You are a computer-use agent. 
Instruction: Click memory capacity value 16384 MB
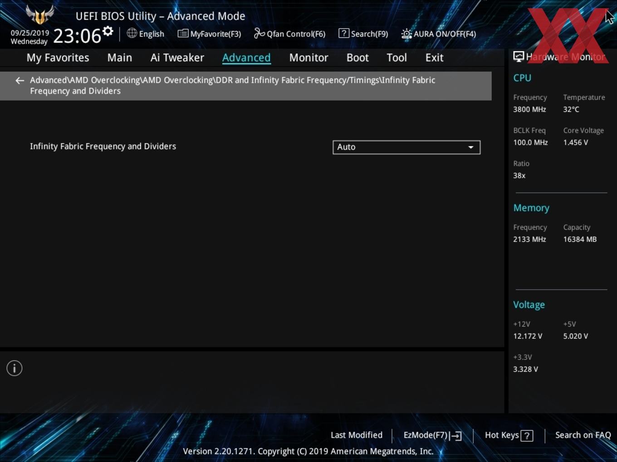[580, 239]
